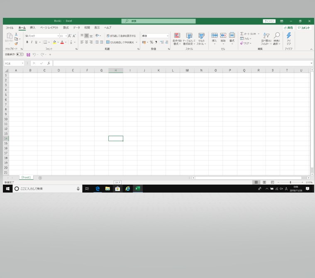The image size is (315, 278).
Task: Save workbook with purple floppy icon
Action: (x=28, y=55)
